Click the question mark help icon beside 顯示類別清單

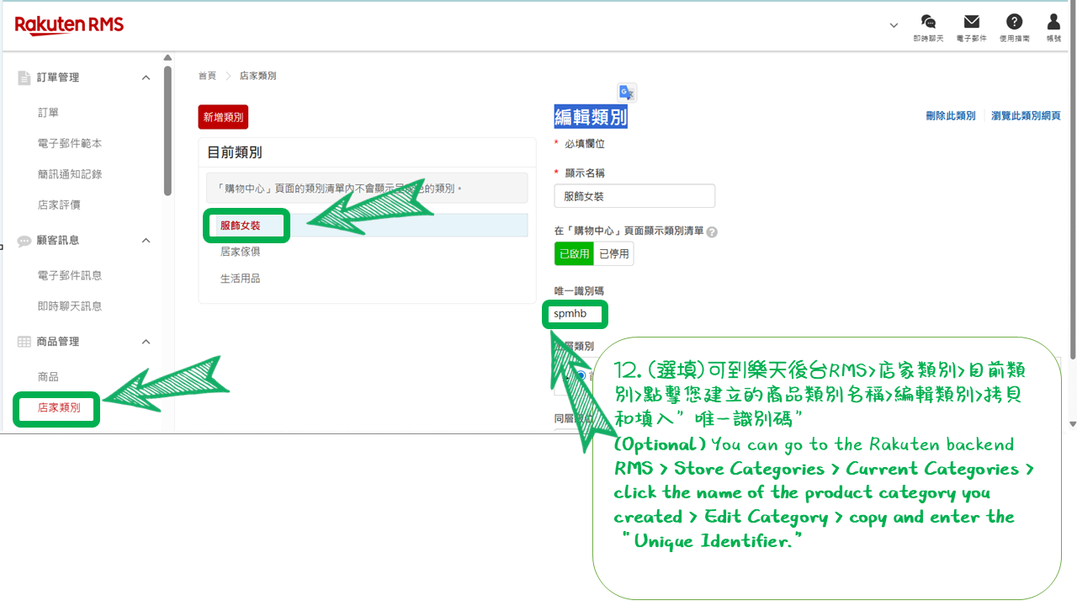point(712,231)
